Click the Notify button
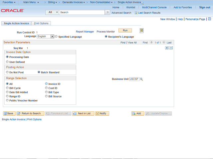213x159 pixels. click(x=102, y=113)
